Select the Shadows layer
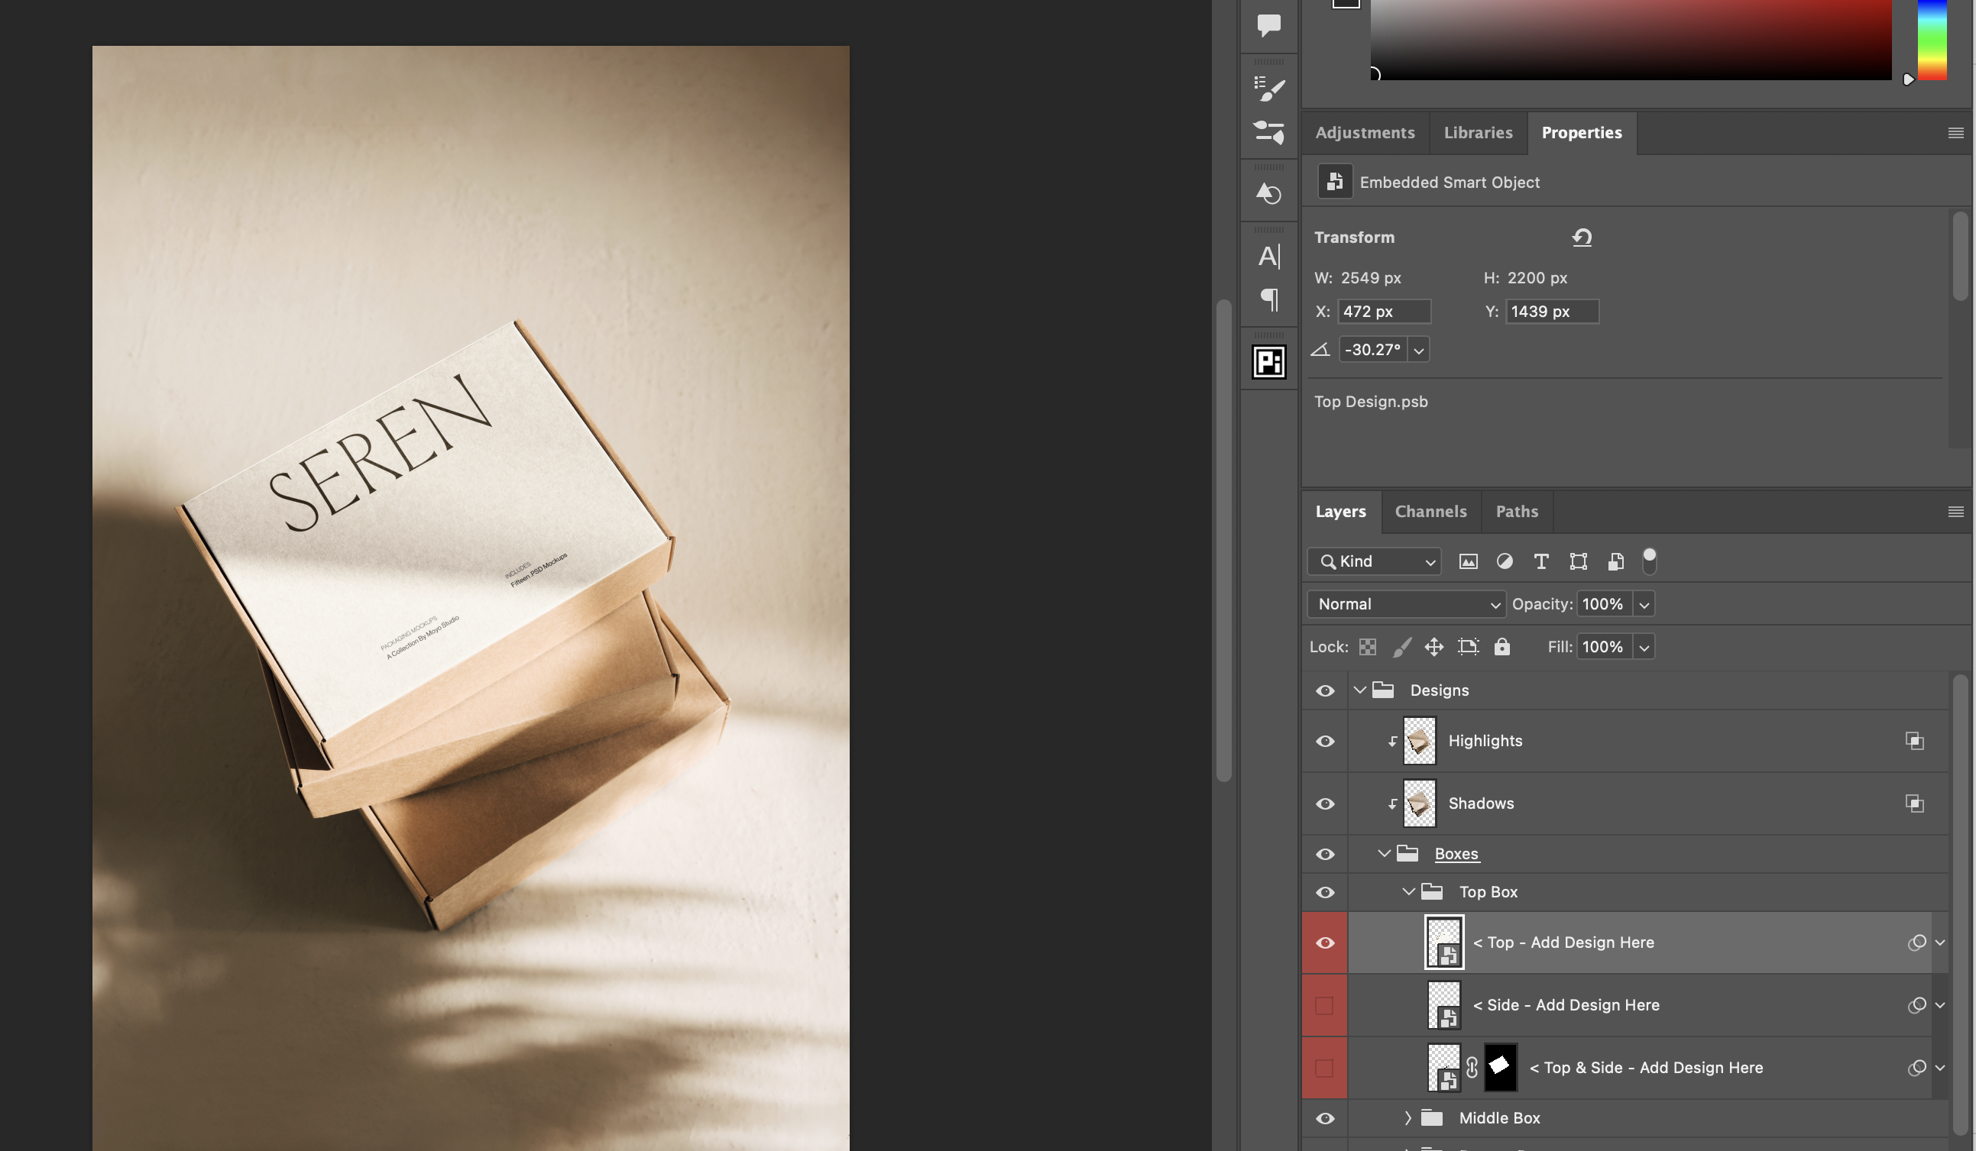This screenshot has width=1976, height=1151. point(1480,803)
